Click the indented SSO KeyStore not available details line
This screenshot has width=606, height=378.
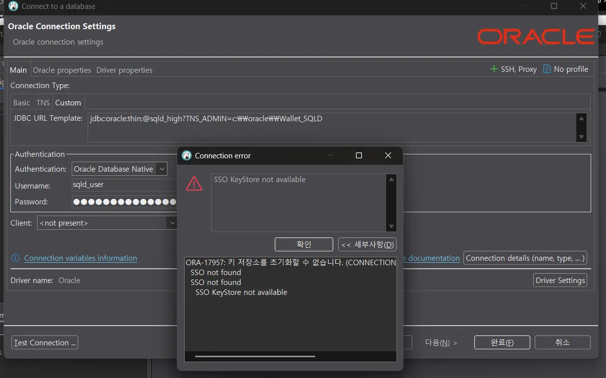point(241,292)
